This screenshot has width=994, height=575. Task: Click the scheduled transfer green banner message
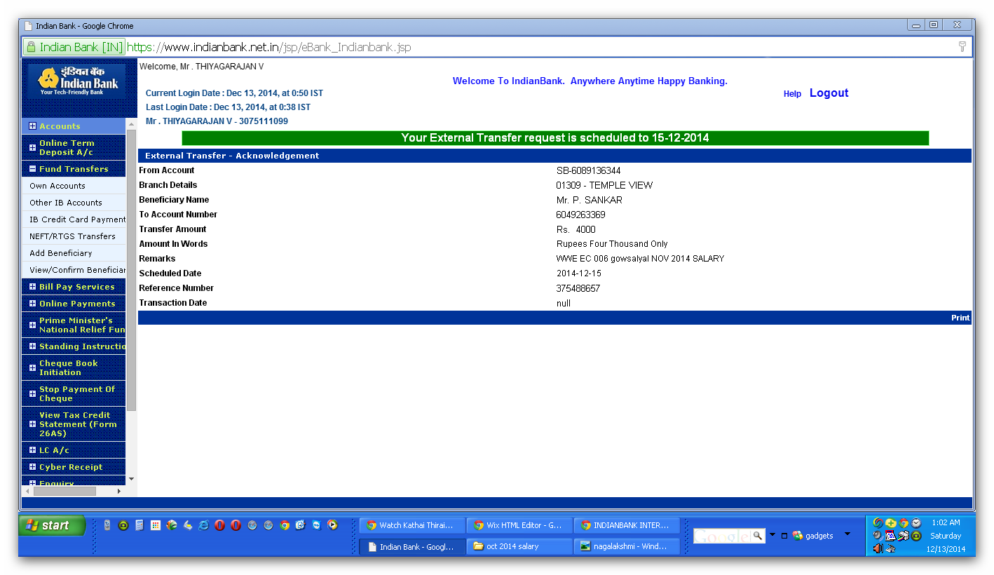(555, 138)
